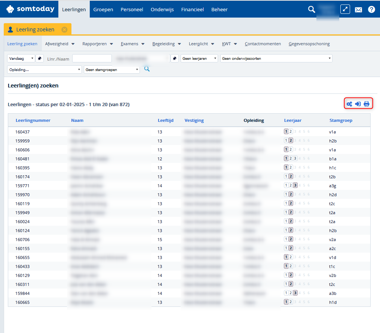380x333 pixels.
Task: Open student row 160481
Action: (x=189, y=158)
